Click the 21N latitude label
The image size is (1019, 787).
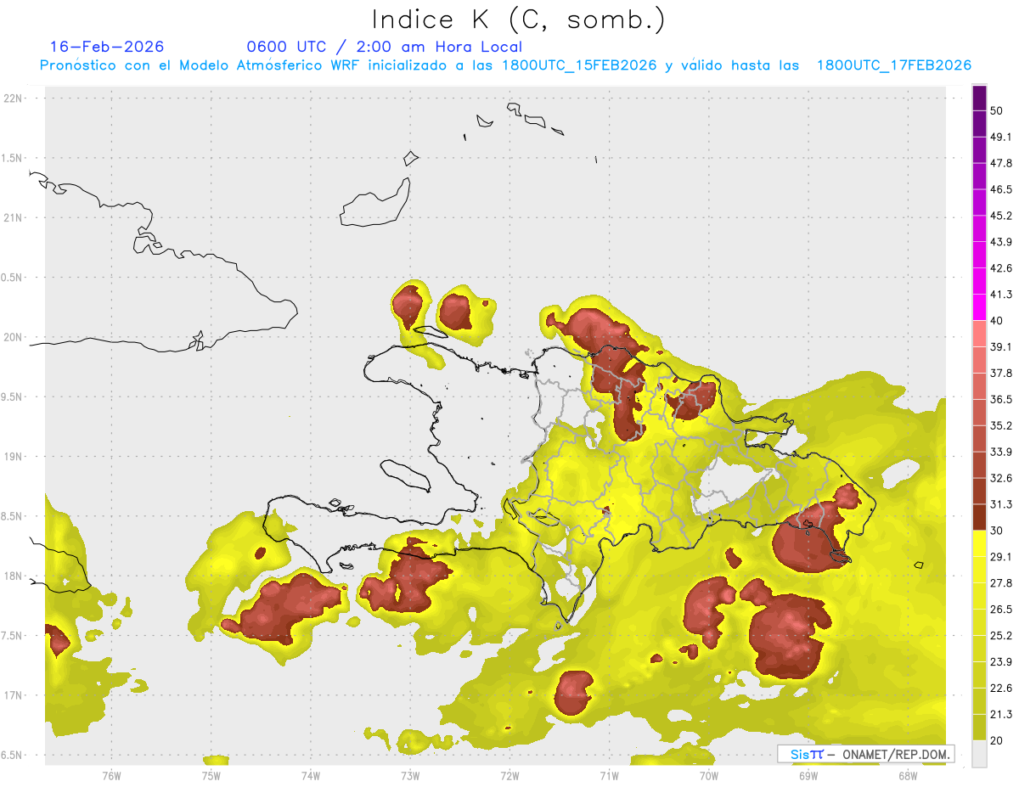click(14, 217)
